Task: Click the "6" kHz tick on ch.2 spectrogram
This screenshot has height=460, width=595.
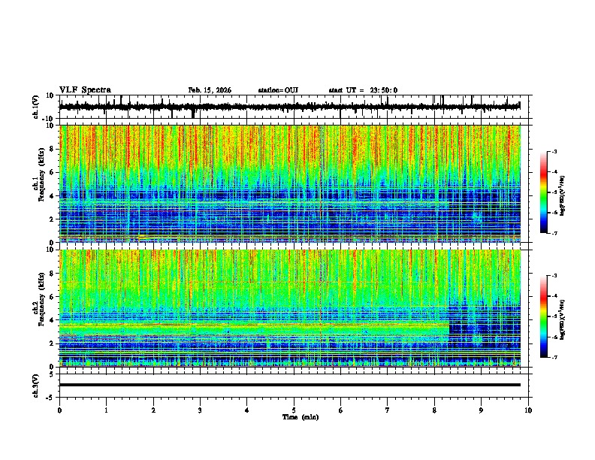Action: (52, 296)
